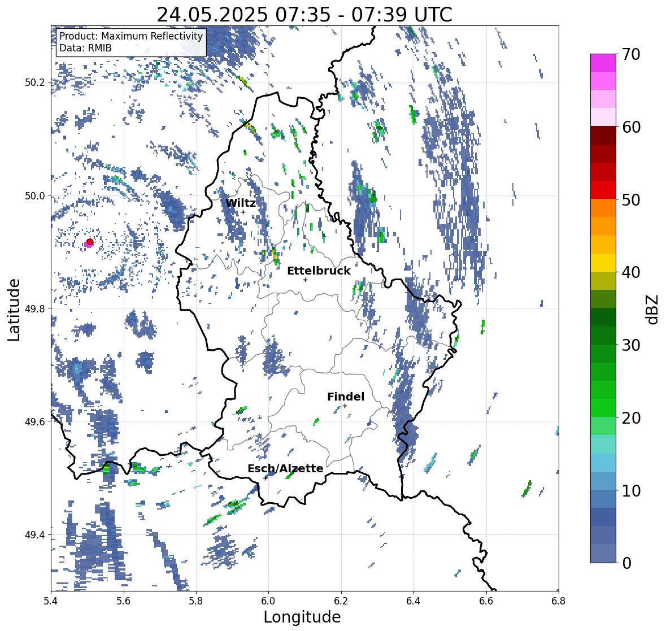
Task: Click the cross marker below Ettelbruck
Action: 305,280
